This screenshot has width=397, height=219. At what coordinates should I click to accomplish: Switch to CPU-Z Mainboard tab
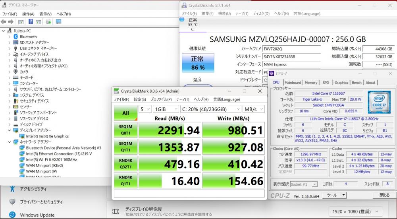(293, 83)
